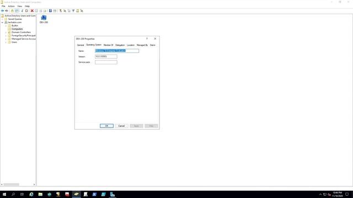Open the Windows Start menu
The width and height of the screenshot is (353, 198).
tap(4, 194)
